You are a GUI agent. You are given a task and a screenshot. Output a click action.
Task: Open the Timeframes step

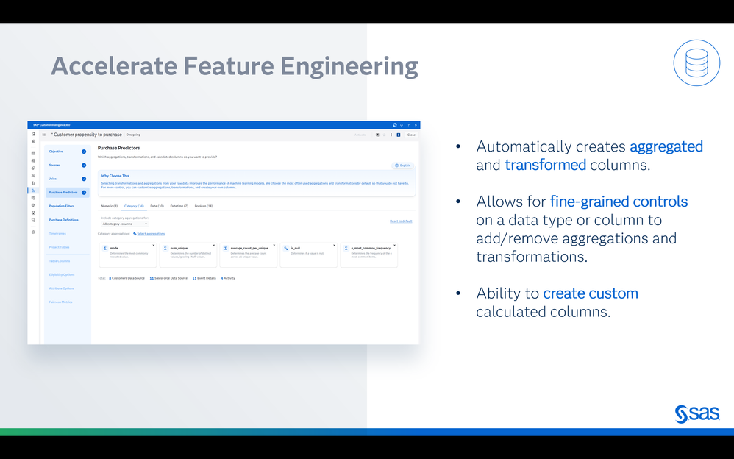coord(57,234)
